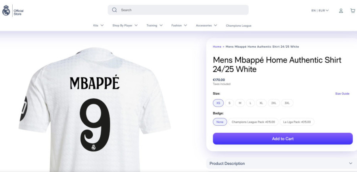The height and width of the screenshot is (172, 357).
Task: Open the EN | EUR language currency dropdown
Action: 320,10
